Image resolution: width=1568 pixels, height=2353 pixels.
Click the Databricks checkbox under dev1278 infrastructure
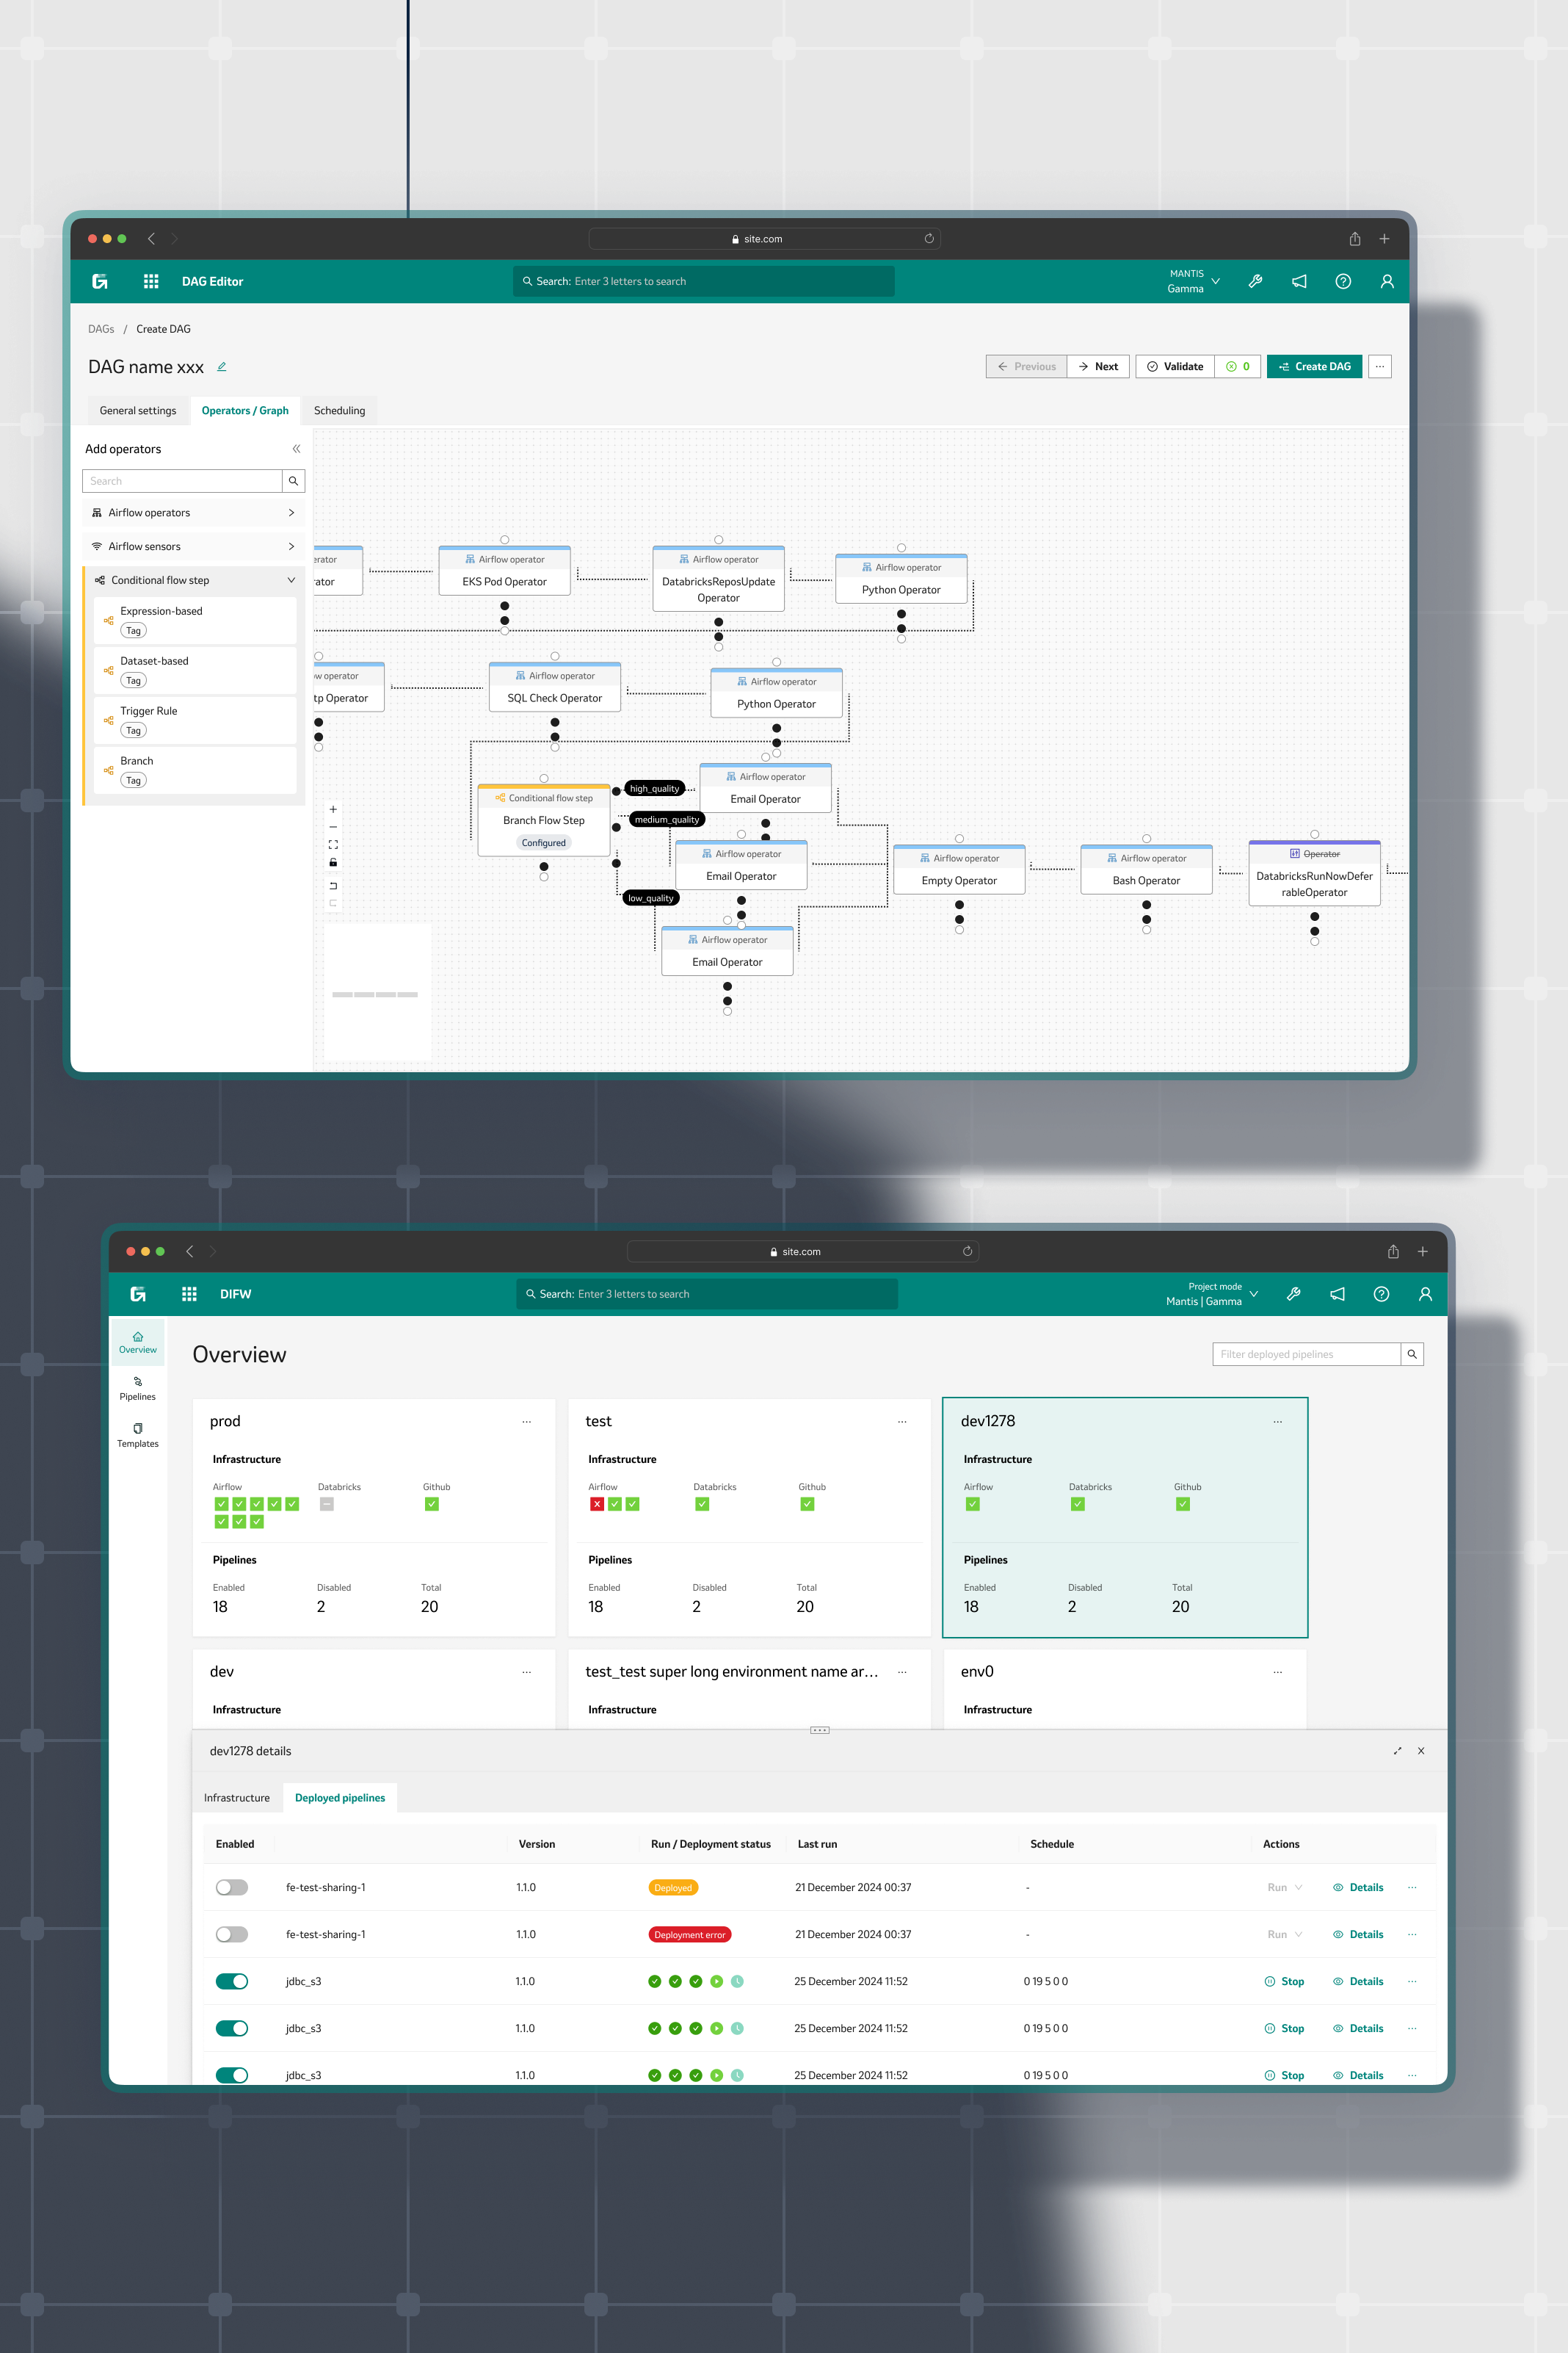click(1078, 1503)
